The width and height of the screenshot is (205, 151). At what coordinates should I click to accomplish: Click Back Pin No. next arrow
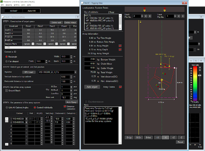pos(150,16)
